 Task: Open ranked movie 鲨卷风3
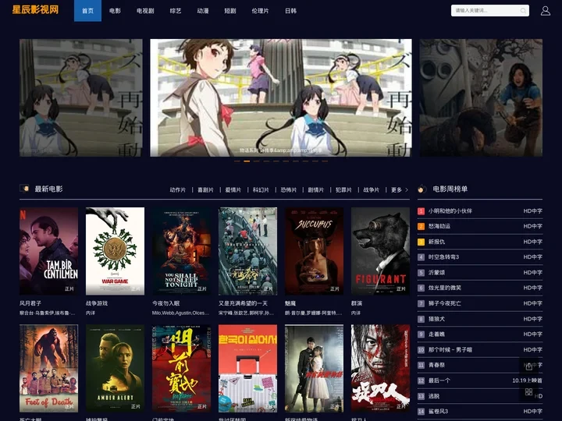point(439,412)
